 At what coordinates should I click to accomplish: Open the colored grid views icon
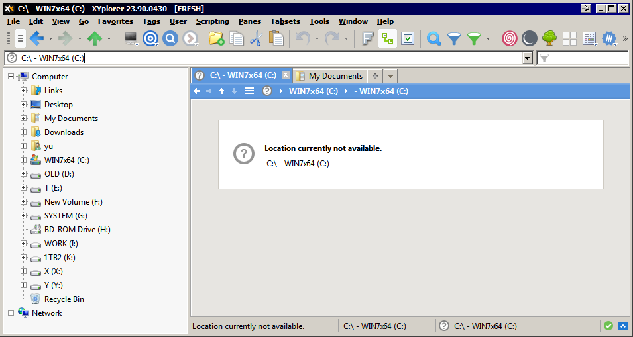(x=589, y=38)
